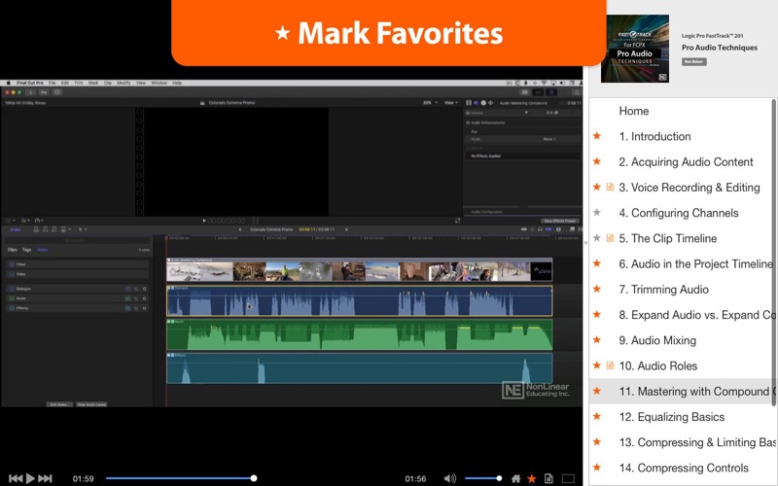The width and height of the screenshot is (778, 486).
Task: Click the index search field
Action: click(x=77, y=240)
